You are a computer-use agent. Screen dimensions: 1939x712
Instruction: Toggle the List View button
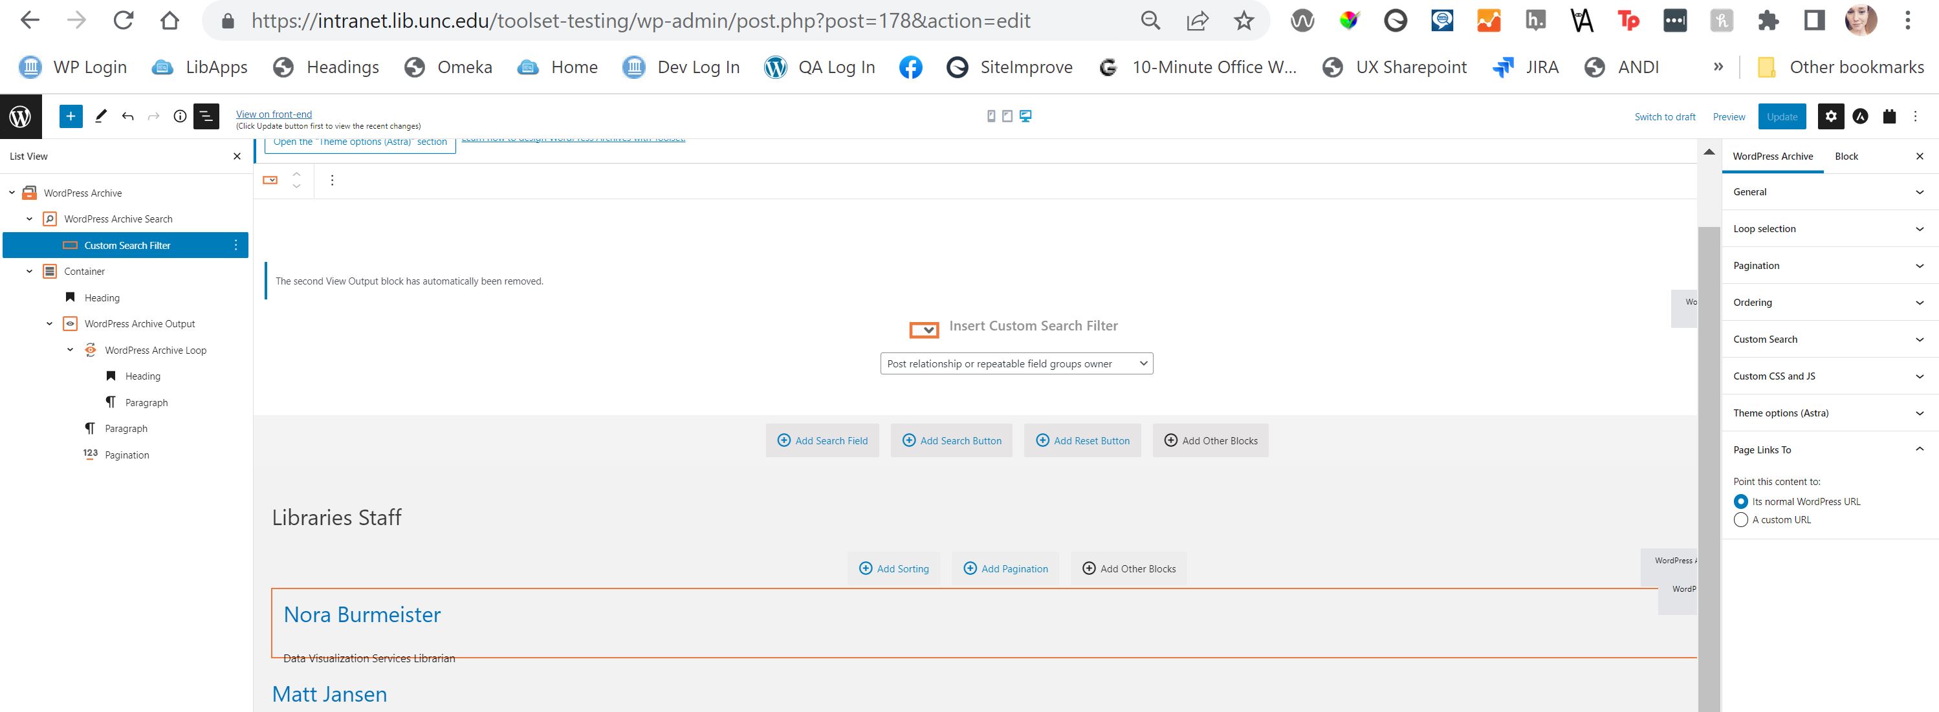coord(206,116)
